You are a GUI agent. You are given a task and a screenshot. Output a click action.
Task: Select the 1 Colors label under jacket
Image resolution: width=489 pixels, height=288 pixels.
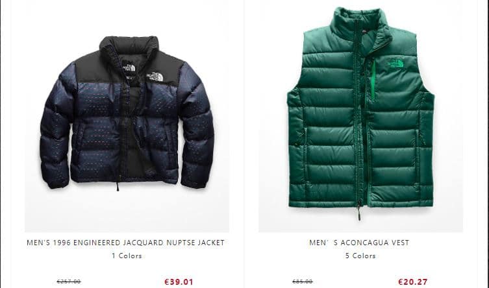pyautogui.click(x=127, y=256)
